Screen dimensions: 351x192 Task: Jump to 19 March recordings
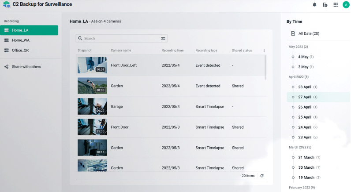[306, 178]
